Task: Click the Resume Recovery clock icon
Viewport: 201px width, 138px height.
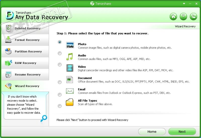Action: 8,75
